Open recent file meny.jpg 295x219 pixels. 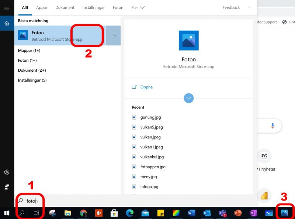point(149,177)
